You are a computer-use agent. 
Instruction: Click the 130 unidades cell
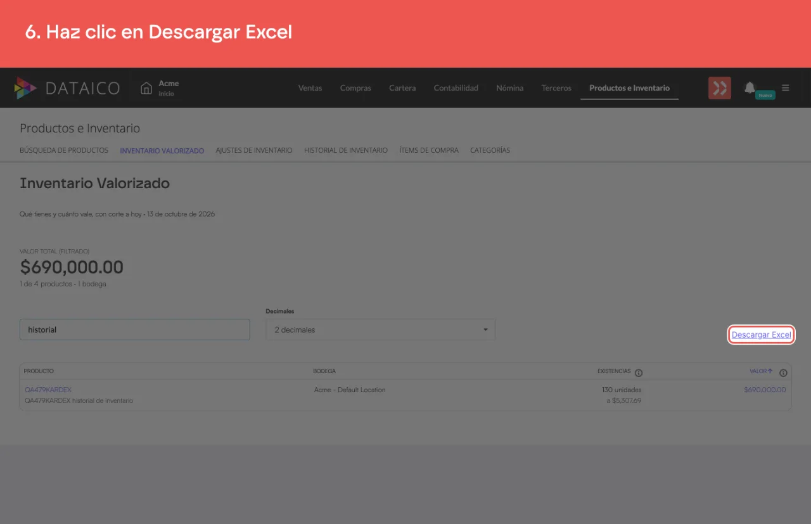(x=622, y=390)
